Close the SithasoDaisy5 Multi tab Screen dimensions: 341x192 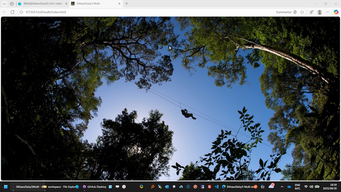point(119,3)
